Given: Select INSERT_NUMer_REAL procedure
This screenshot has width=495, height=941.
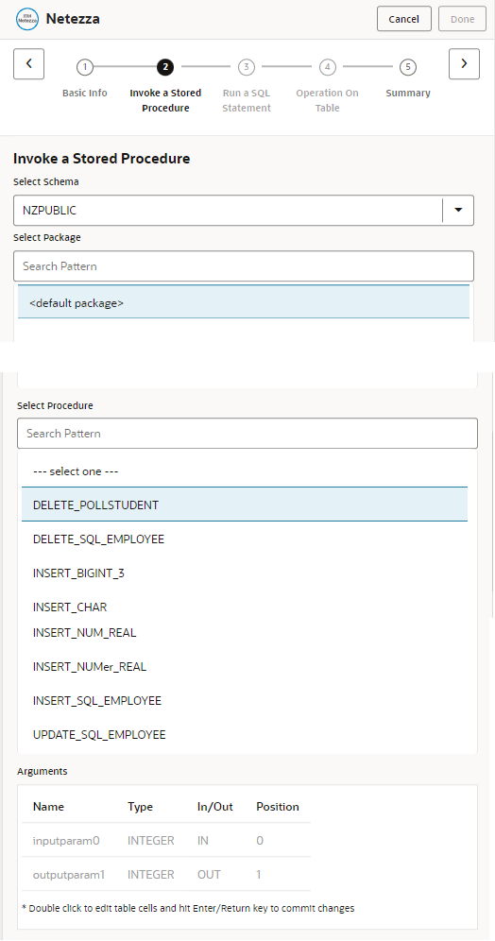Looking at the screenshot, I should pyautogui.click(x=245, y=667).
